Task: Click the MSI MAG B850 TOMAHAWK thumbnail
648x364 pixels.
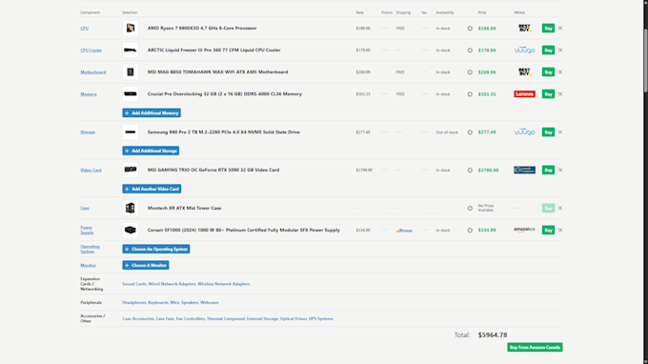Action: click(131, 71)
